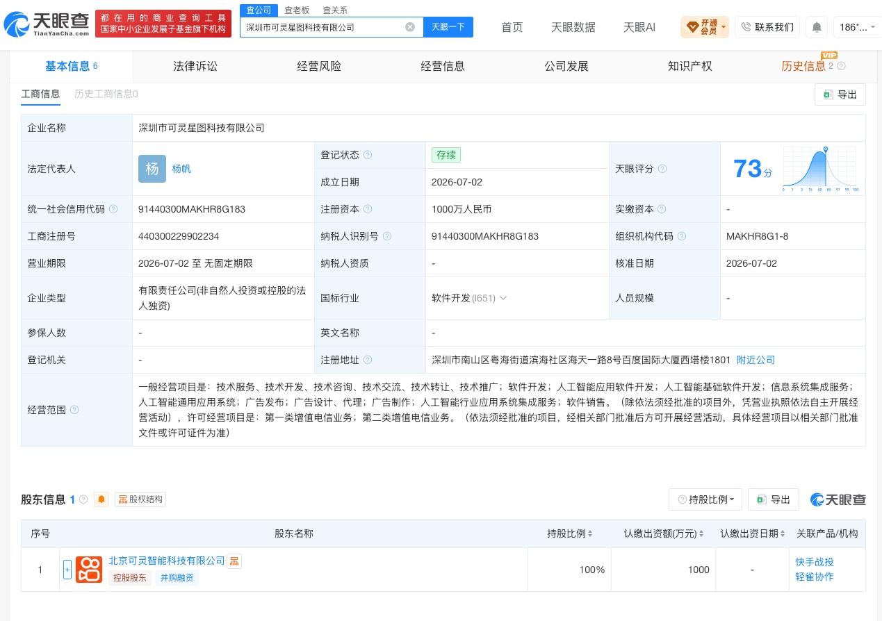Open the 开通会员 dropdown
This screenshot has width=882, height=621.
point(705,27)
